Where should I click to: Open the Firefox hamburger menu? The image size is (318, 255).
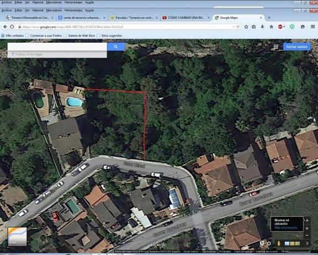[x=313, y=27]
